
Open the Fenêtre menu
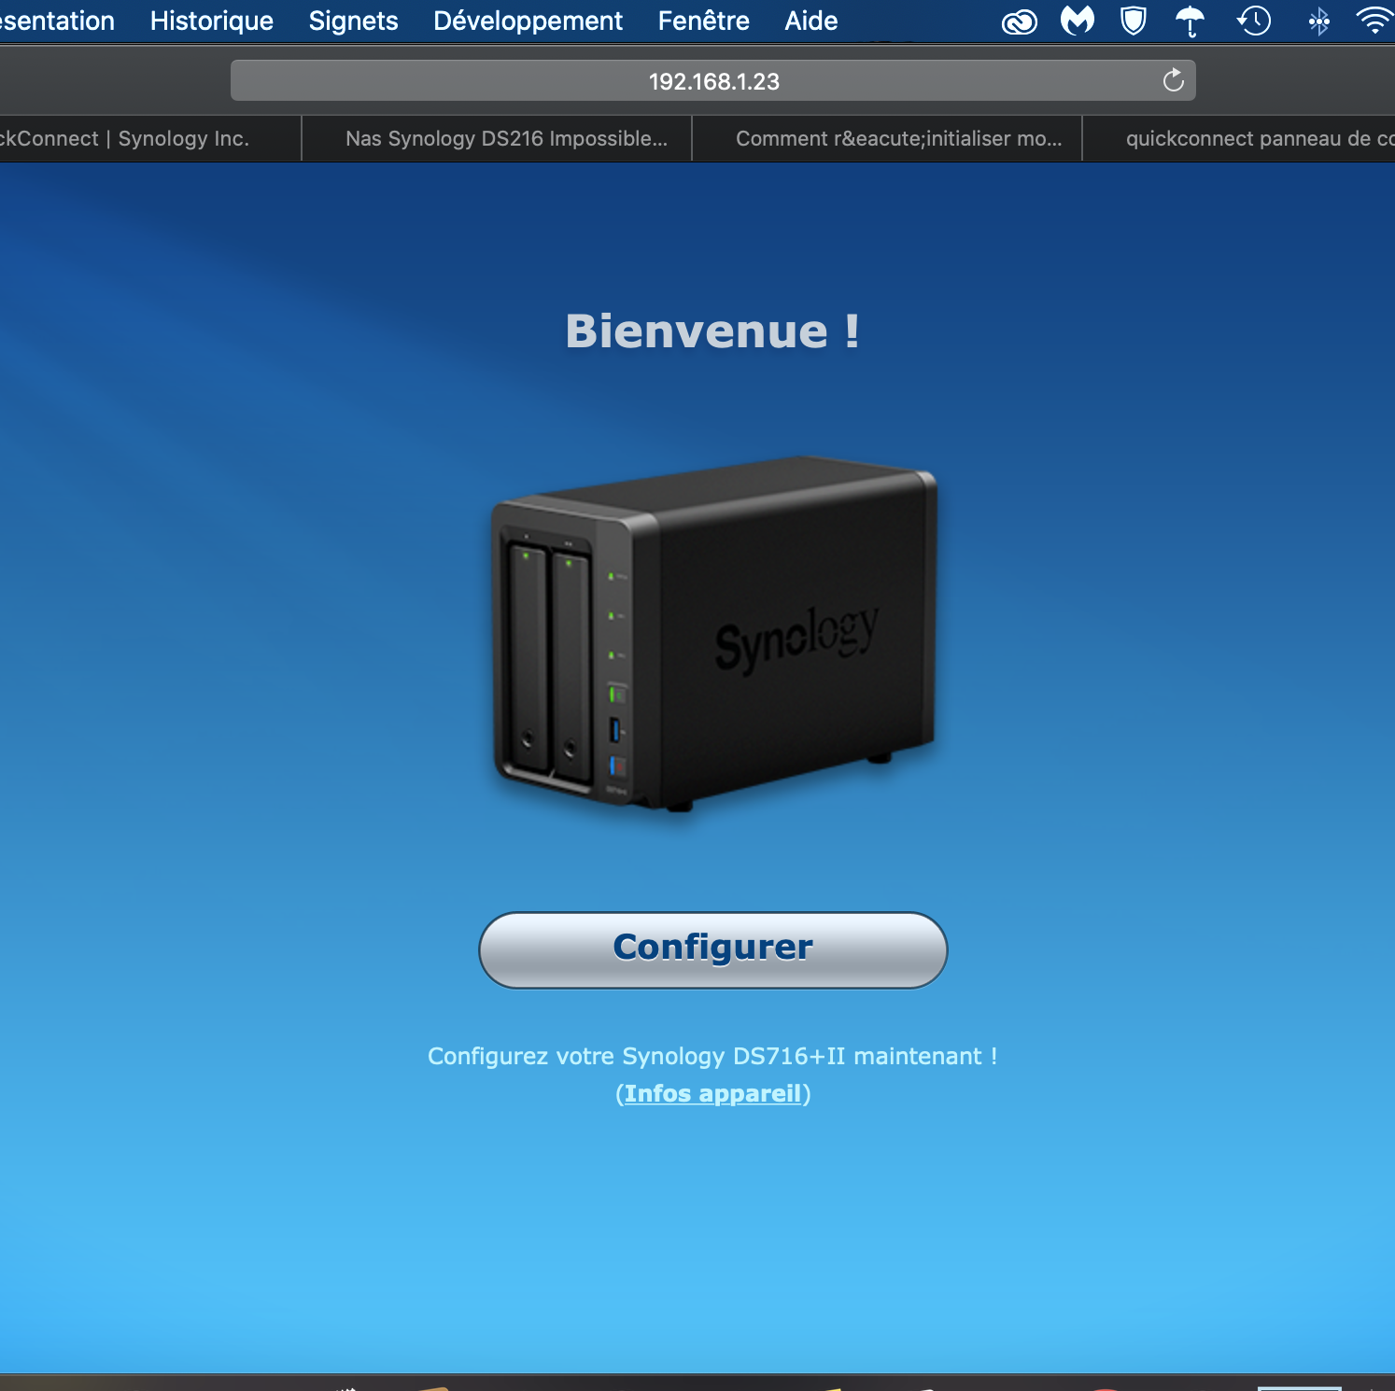coord(703,21)
